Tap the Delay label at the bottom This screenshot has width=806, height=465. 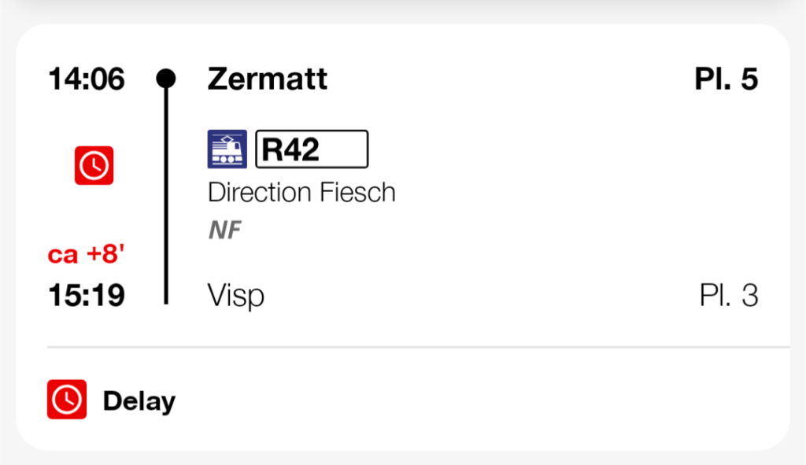(x=139, y=401)
